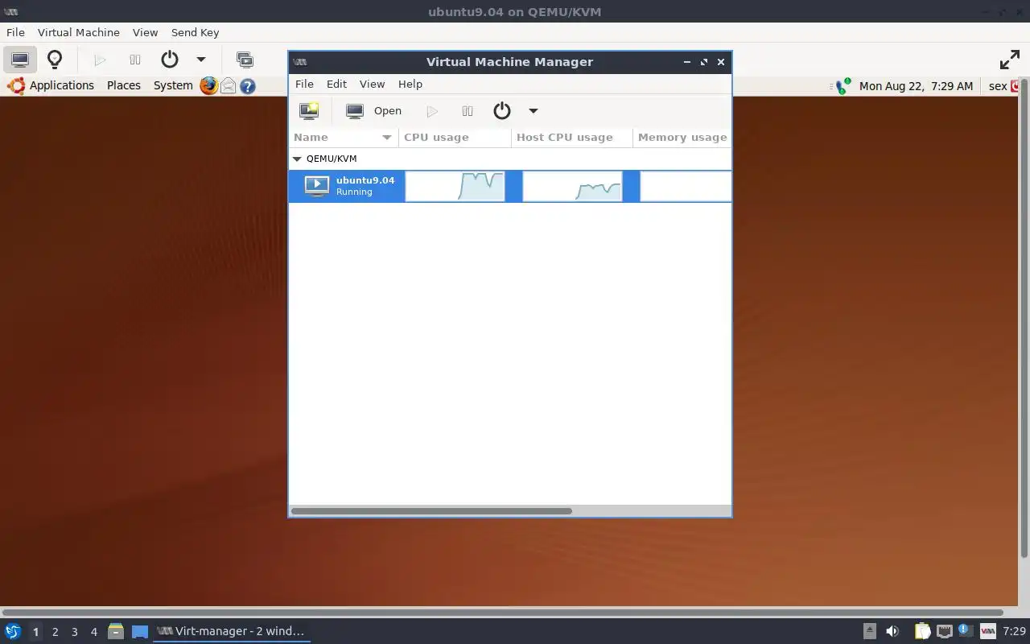The width and height of the screenshot is (1030, 644).
Task: Switch to workspace 3
Action: (75, 632)
